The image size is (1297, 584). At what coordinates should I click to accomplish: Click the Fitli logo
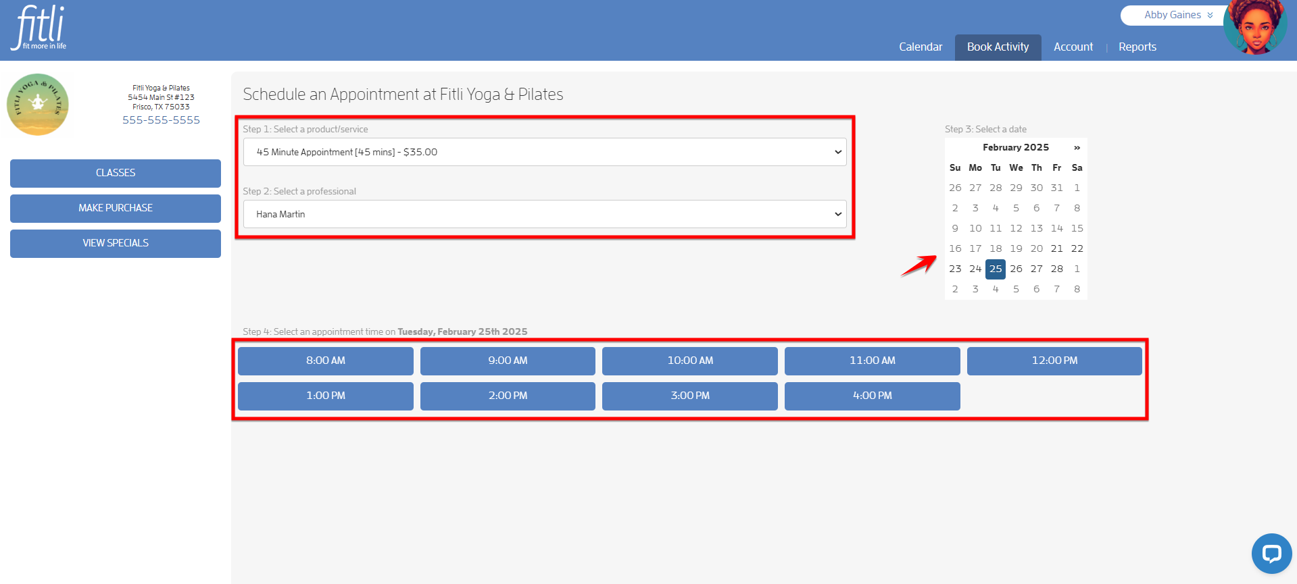point(39,28)
